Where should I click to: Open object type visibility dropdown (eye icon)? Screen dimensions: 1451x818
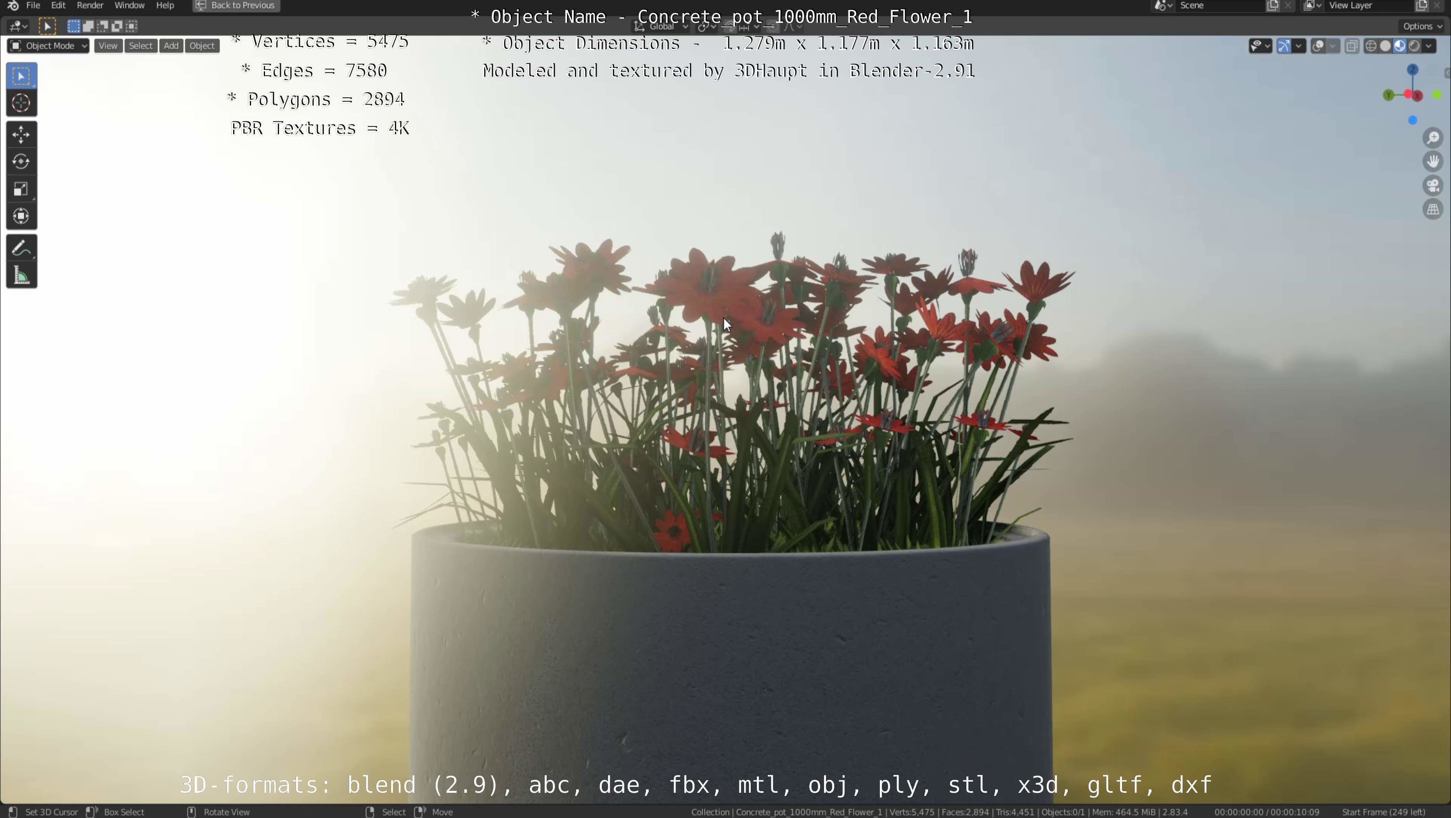coord(1260,46)
